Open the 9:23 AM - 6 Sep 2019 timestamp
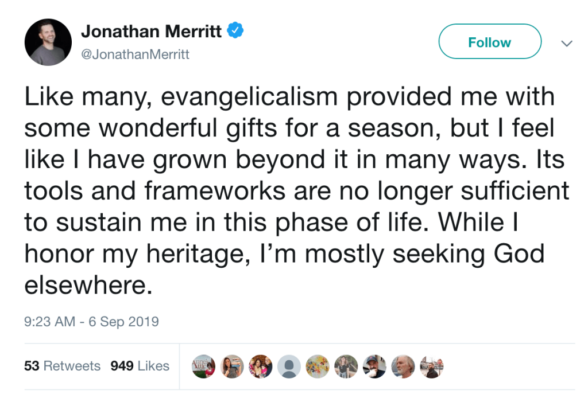 pos(91,322)
